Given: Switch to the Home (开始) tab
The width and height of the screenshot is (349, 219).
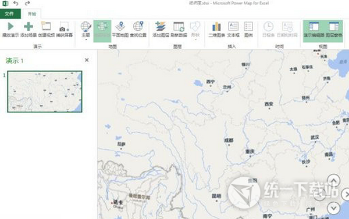Looking at the screenshot, I should (32, 14).
